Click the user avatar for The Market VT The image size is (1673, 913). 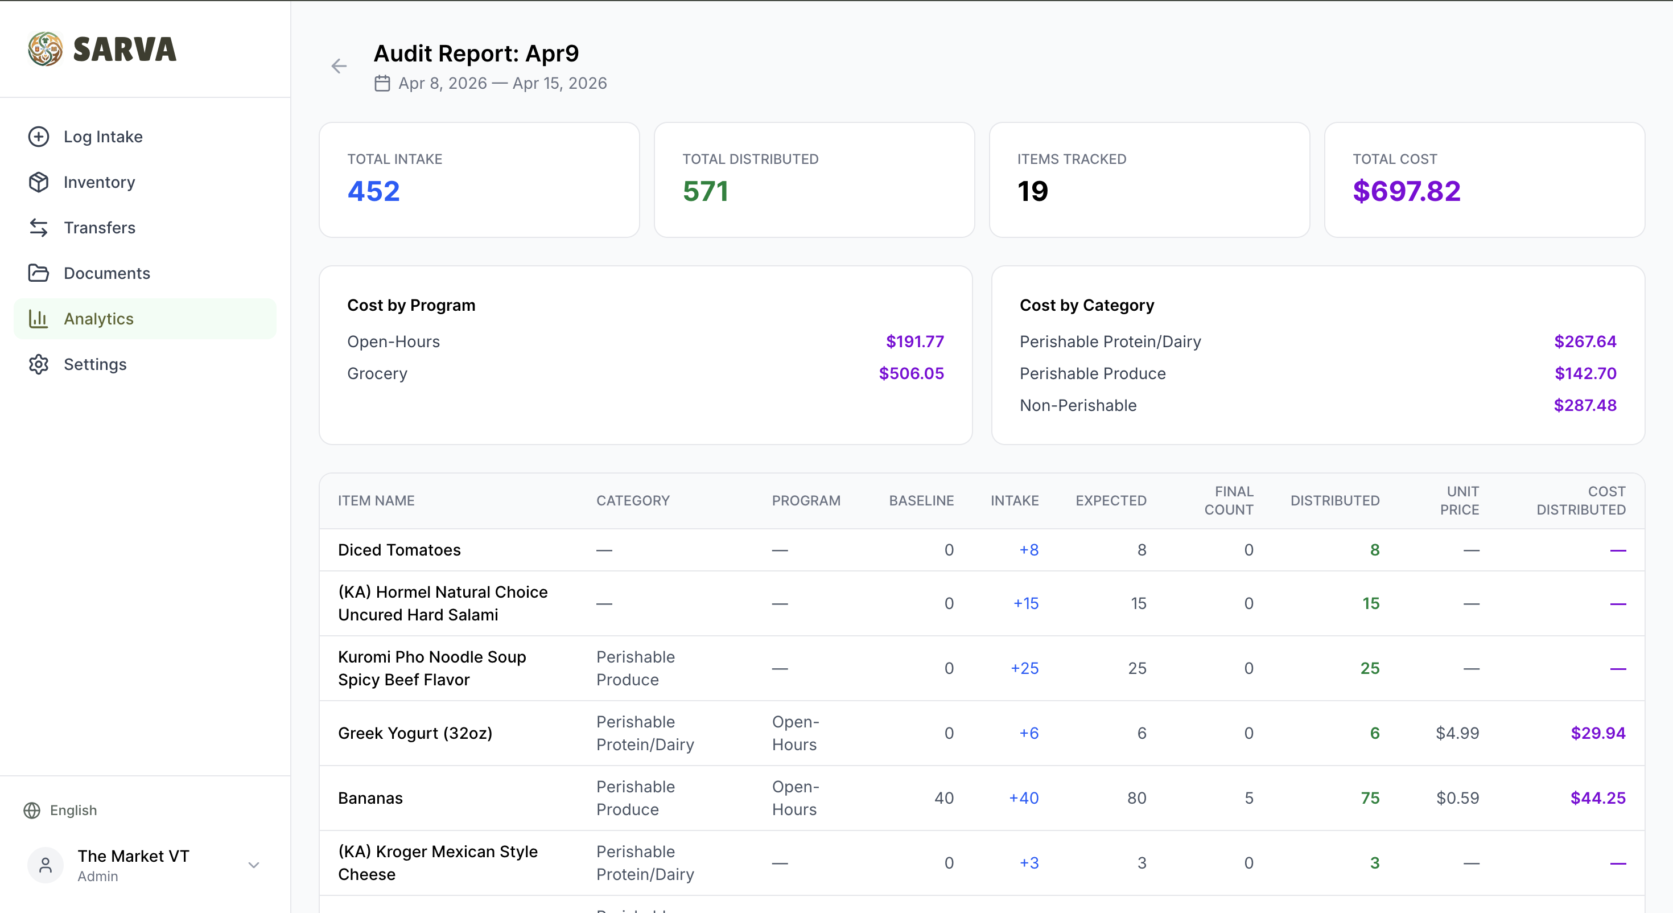46,865
